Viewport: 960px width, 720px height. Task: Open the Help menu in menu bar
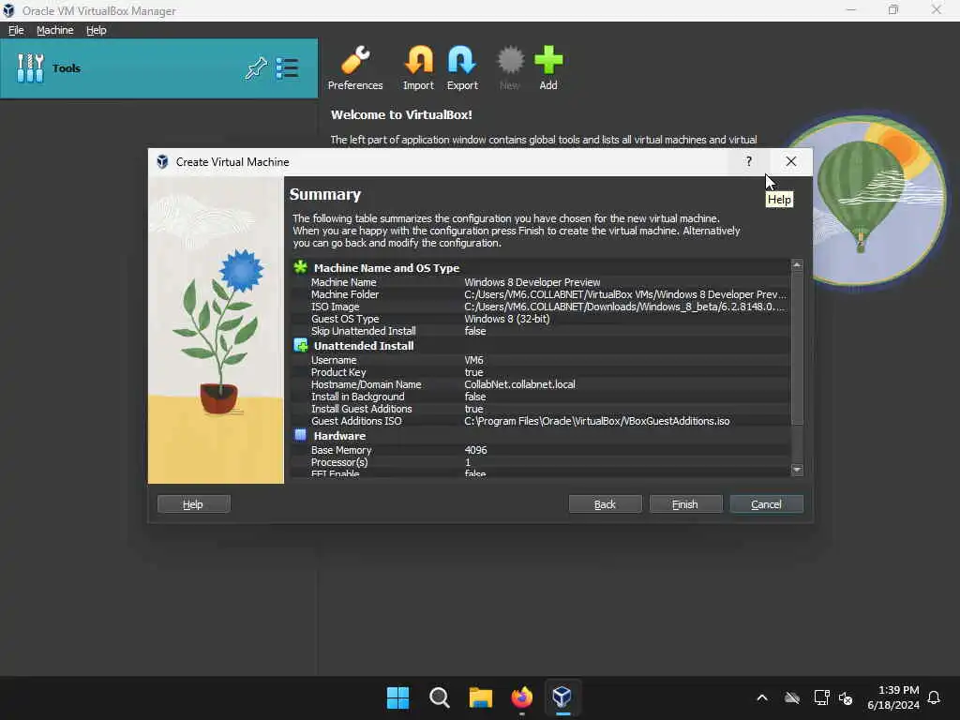click(x=97, y=30)
